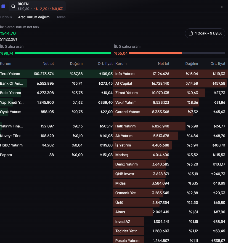This screenshot has width=228, height=243.
Task: Click the seller Net lot column header
Action: pos(163,63)
